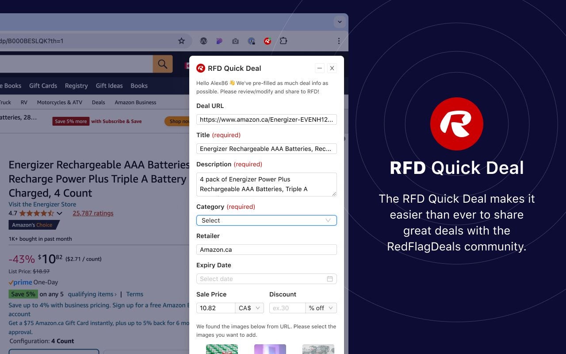The width and height of the screenshot is (566, 354).
Task: Click the Amazon search magnifying glass
Action: 162,64
